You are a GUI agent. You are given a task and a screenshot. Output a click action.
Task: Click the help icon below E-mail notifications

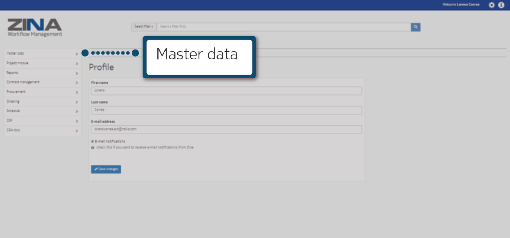tap(93, 148)
